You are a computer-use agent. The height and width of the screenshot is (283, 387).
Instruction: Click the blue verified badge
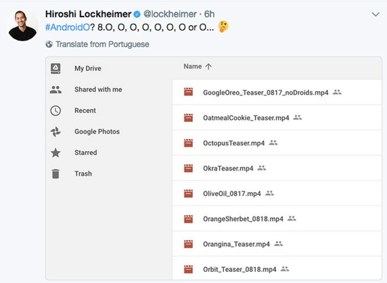click(136, 14)
